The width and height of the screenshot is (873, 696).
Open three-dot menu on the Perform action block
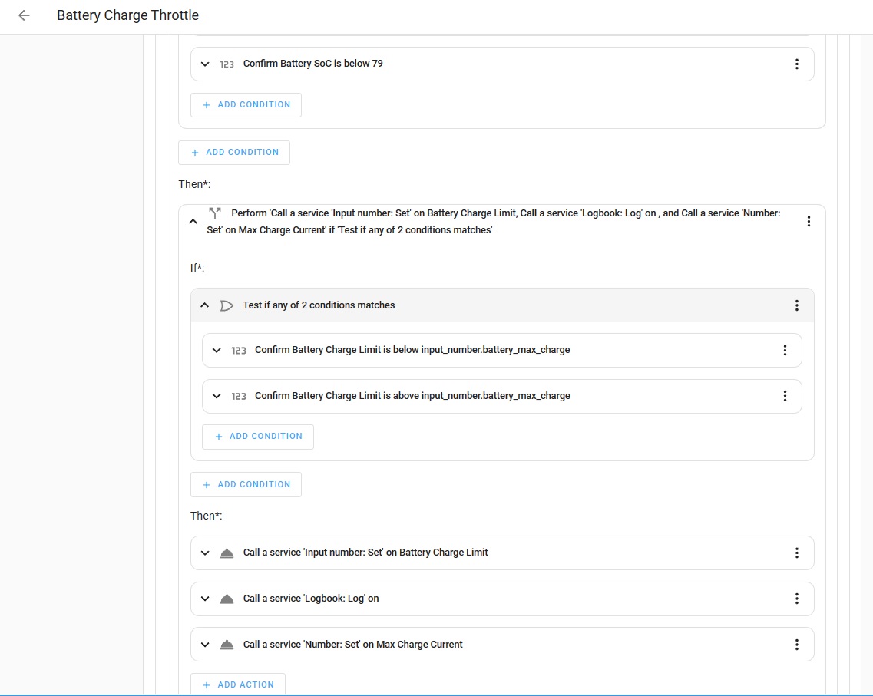(x=808, y=222)
